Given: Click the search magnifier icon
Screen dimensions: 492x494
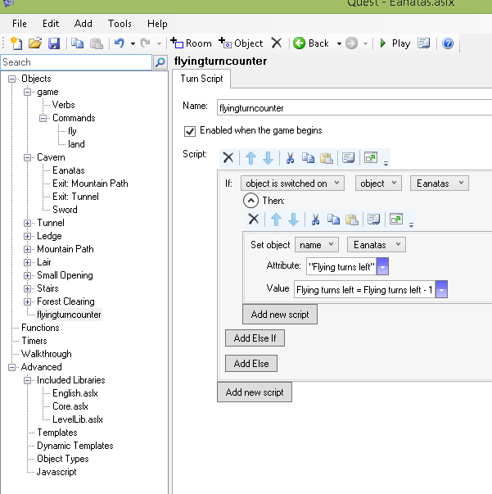Looking at the screenshot, I should (160, 62).
